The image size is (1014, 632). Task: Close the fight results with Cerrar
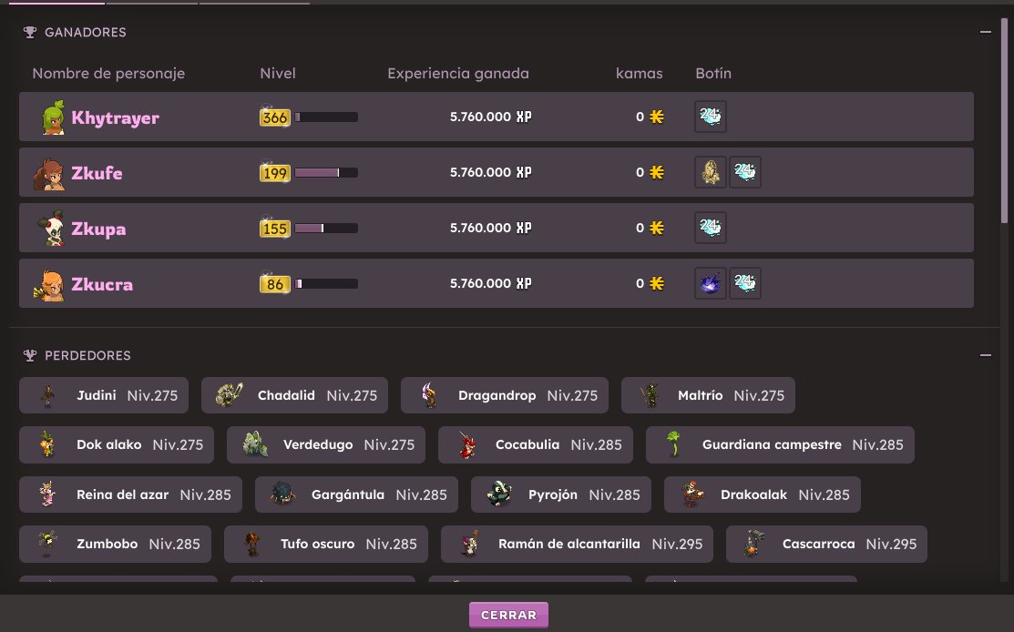508,615
